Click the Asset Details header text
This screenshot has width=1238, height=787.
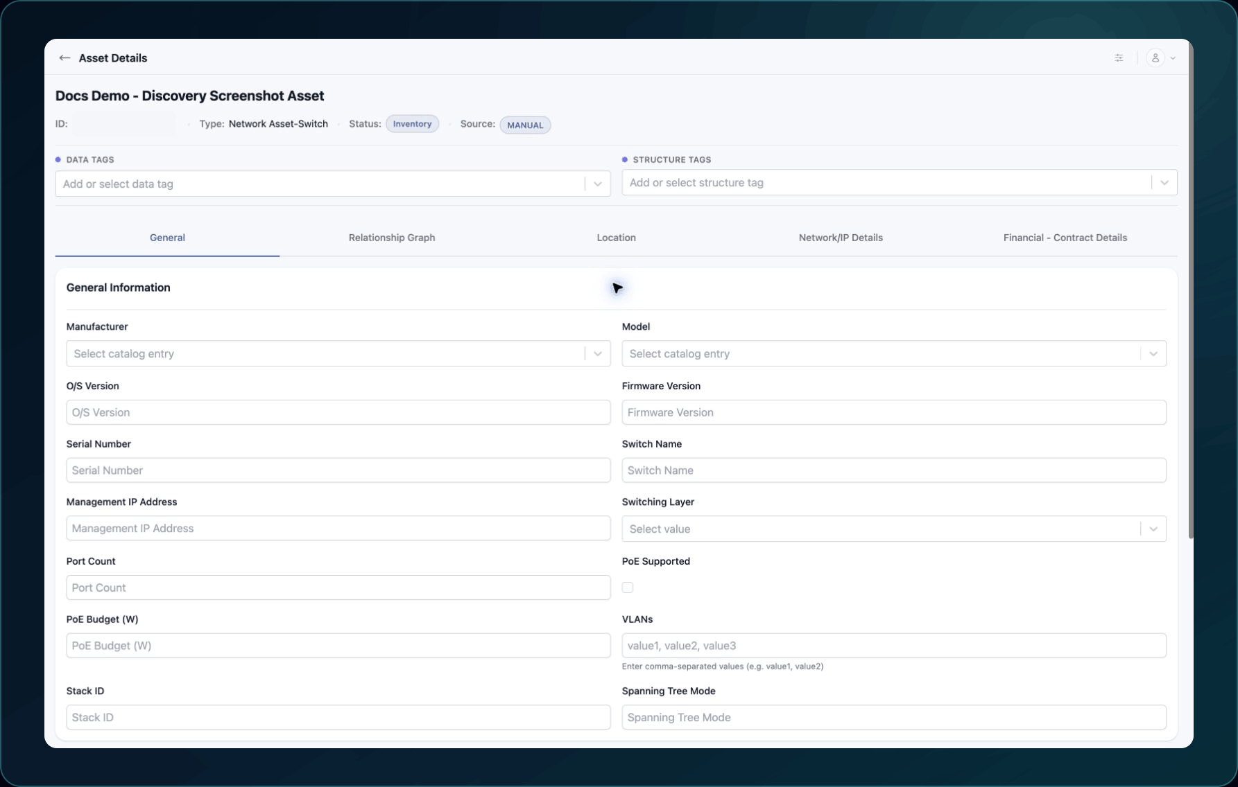coord(113,58)
